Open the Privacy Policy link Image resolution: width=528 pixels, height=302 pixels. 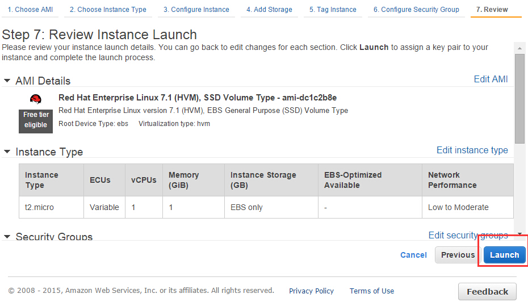(311, 291)
